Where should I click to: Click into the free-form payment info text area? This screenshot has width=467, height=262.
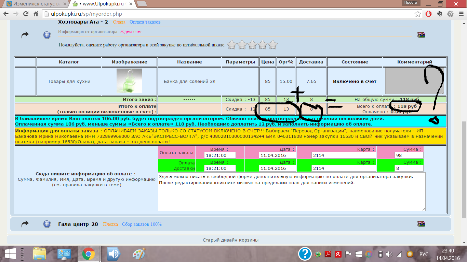click(291, 194)
